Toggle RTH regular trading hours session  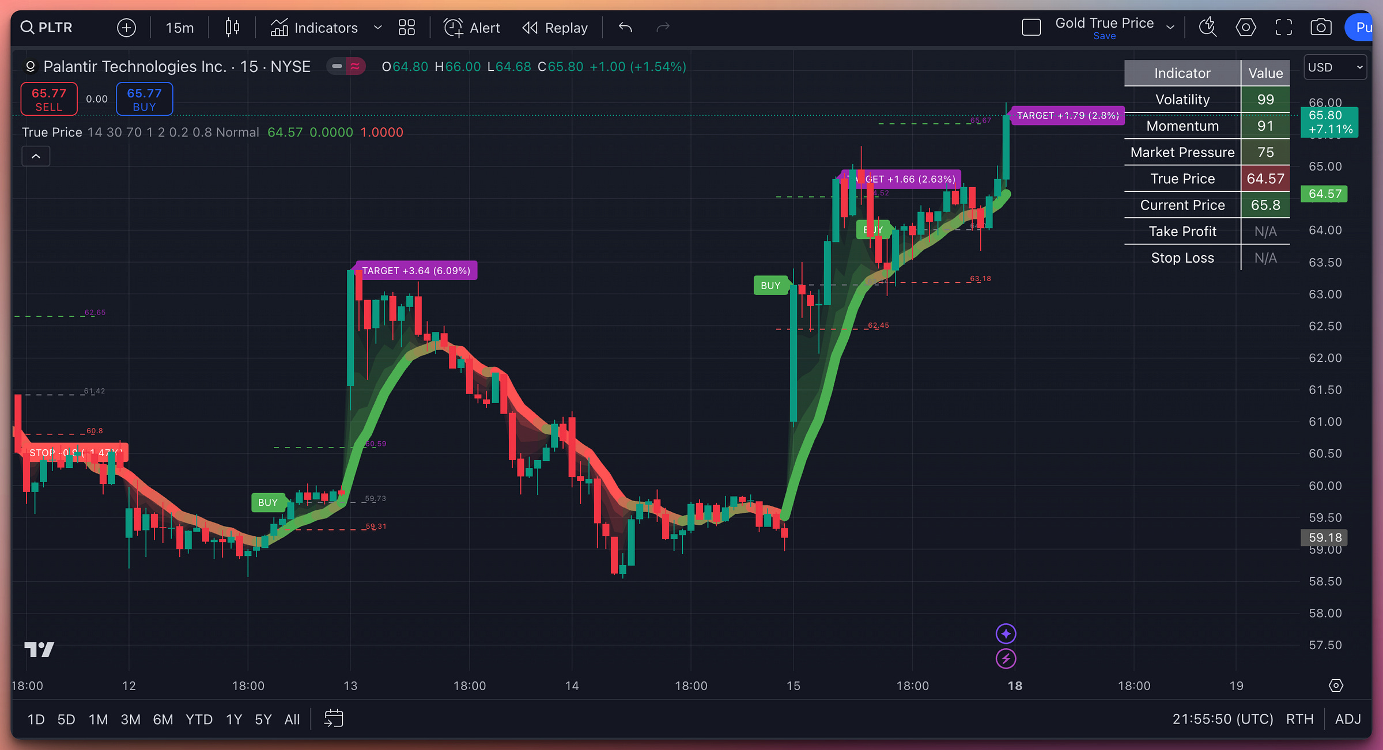[1299, 719]
